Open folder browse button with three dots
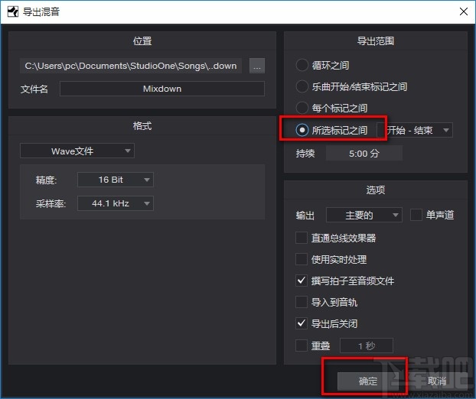The height and width of the screenshot is (399, 476). 257,66
